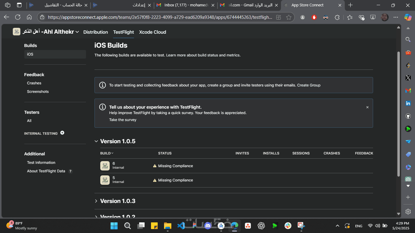Show hidden system tray icons
This screenshot has height=233, width=415.
tap(337, 226)
